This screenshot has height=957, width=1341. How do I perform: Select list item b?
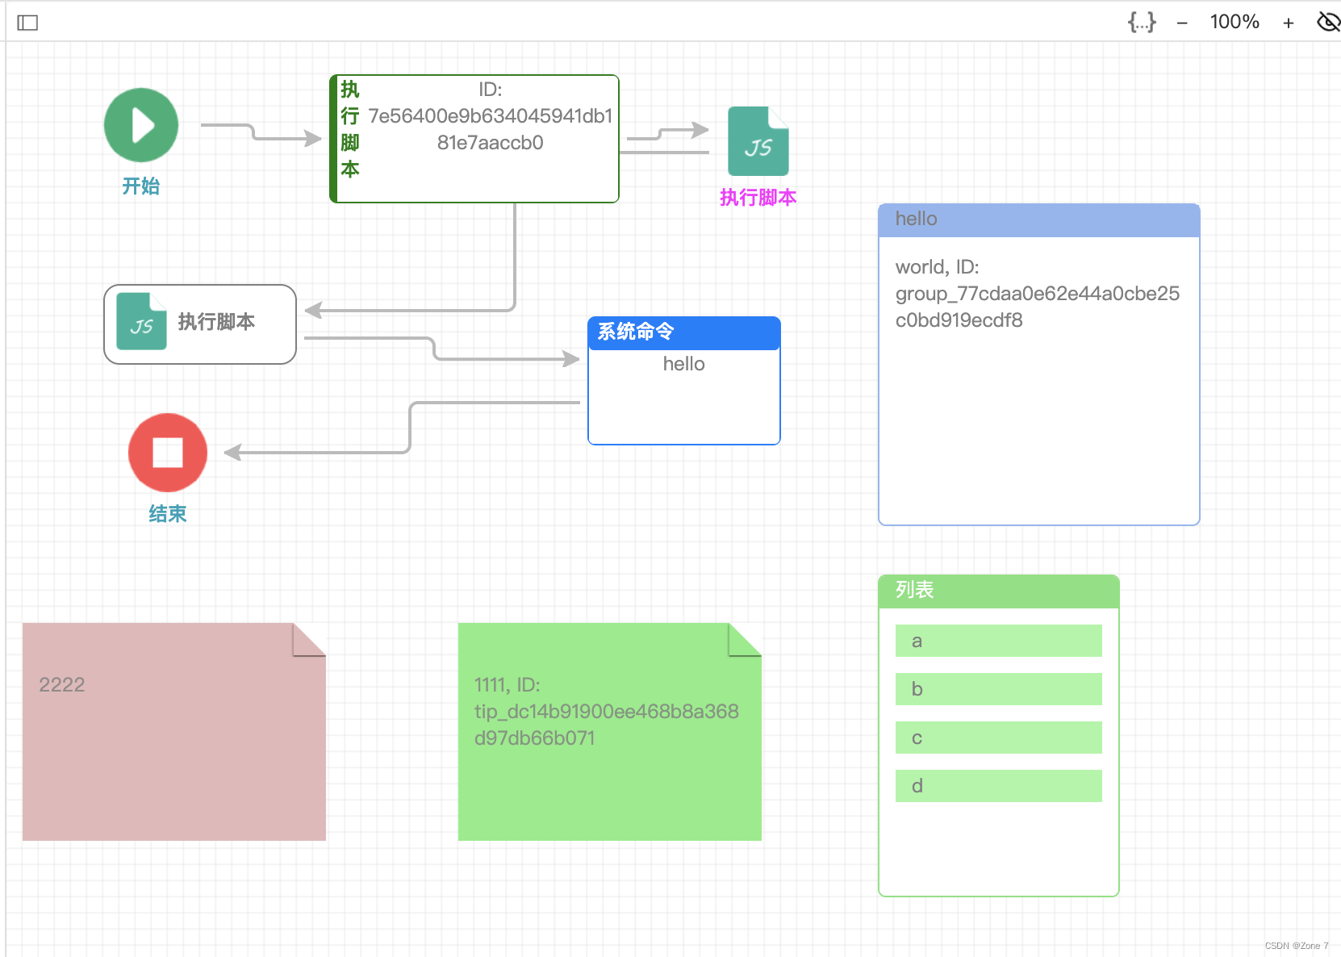999,689
